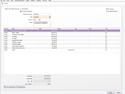This screenshot has height=94, width=125.
Task: Select the Purchase (Acquisition) radio option
Action: coord(21,11)
